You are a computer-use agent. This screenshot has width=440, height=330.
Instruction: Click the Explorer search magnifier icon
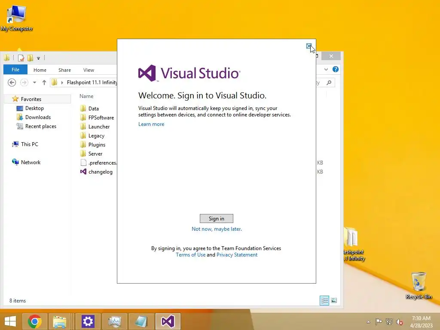point(329,82)
